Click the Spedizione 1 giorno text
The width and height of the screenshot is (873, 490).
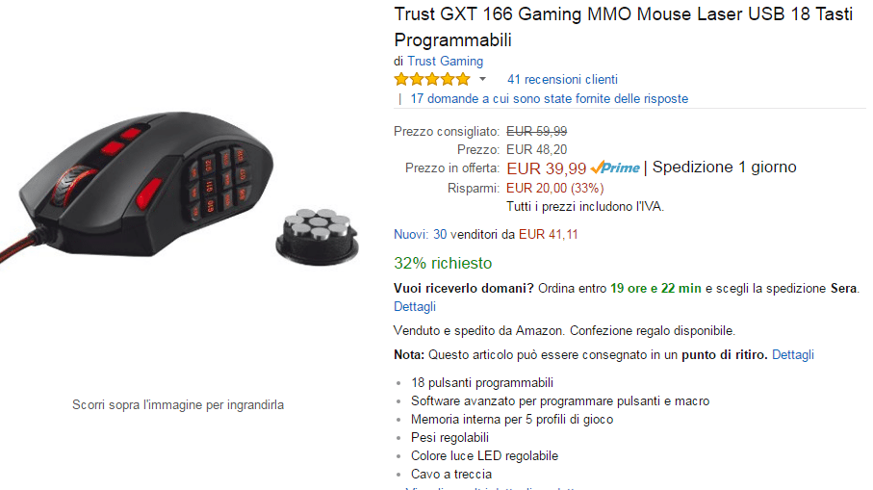(725, 168)
